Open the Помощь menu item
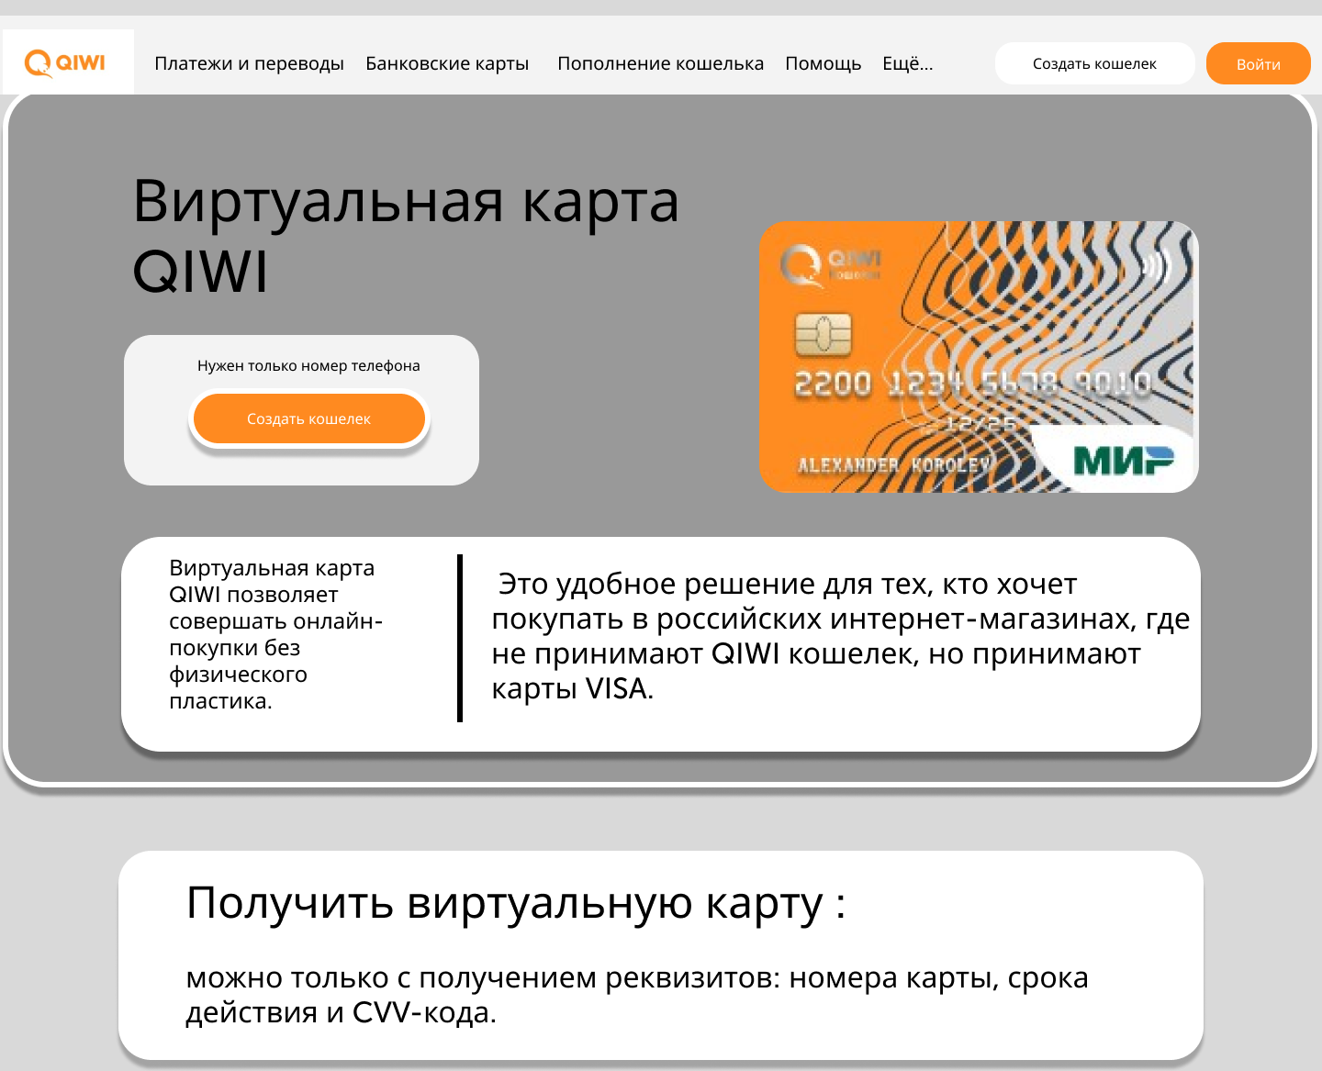The image size is (1322, 1071). [823, 63]
